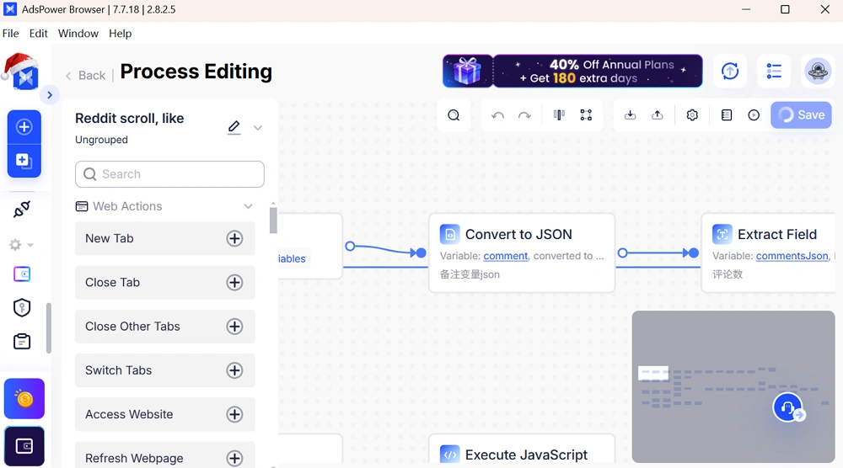Open the shield security sidebar icon
This screenshot has width=843, height=468.
(22, 307)
